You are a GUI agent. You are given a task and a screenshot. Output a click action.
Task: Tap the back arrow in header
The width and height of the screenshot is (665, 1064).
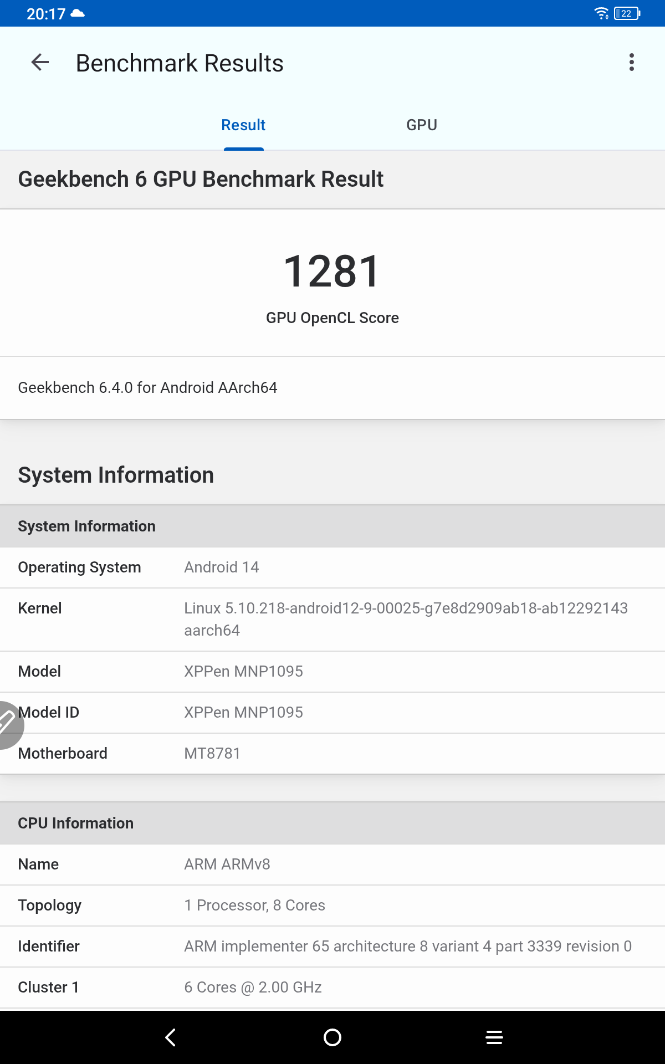tap(40, 63)
